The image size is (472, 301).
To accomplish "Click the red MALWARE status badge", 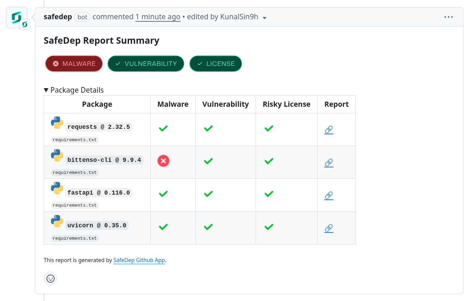I will pyautogui.click(x=74, y=64).
